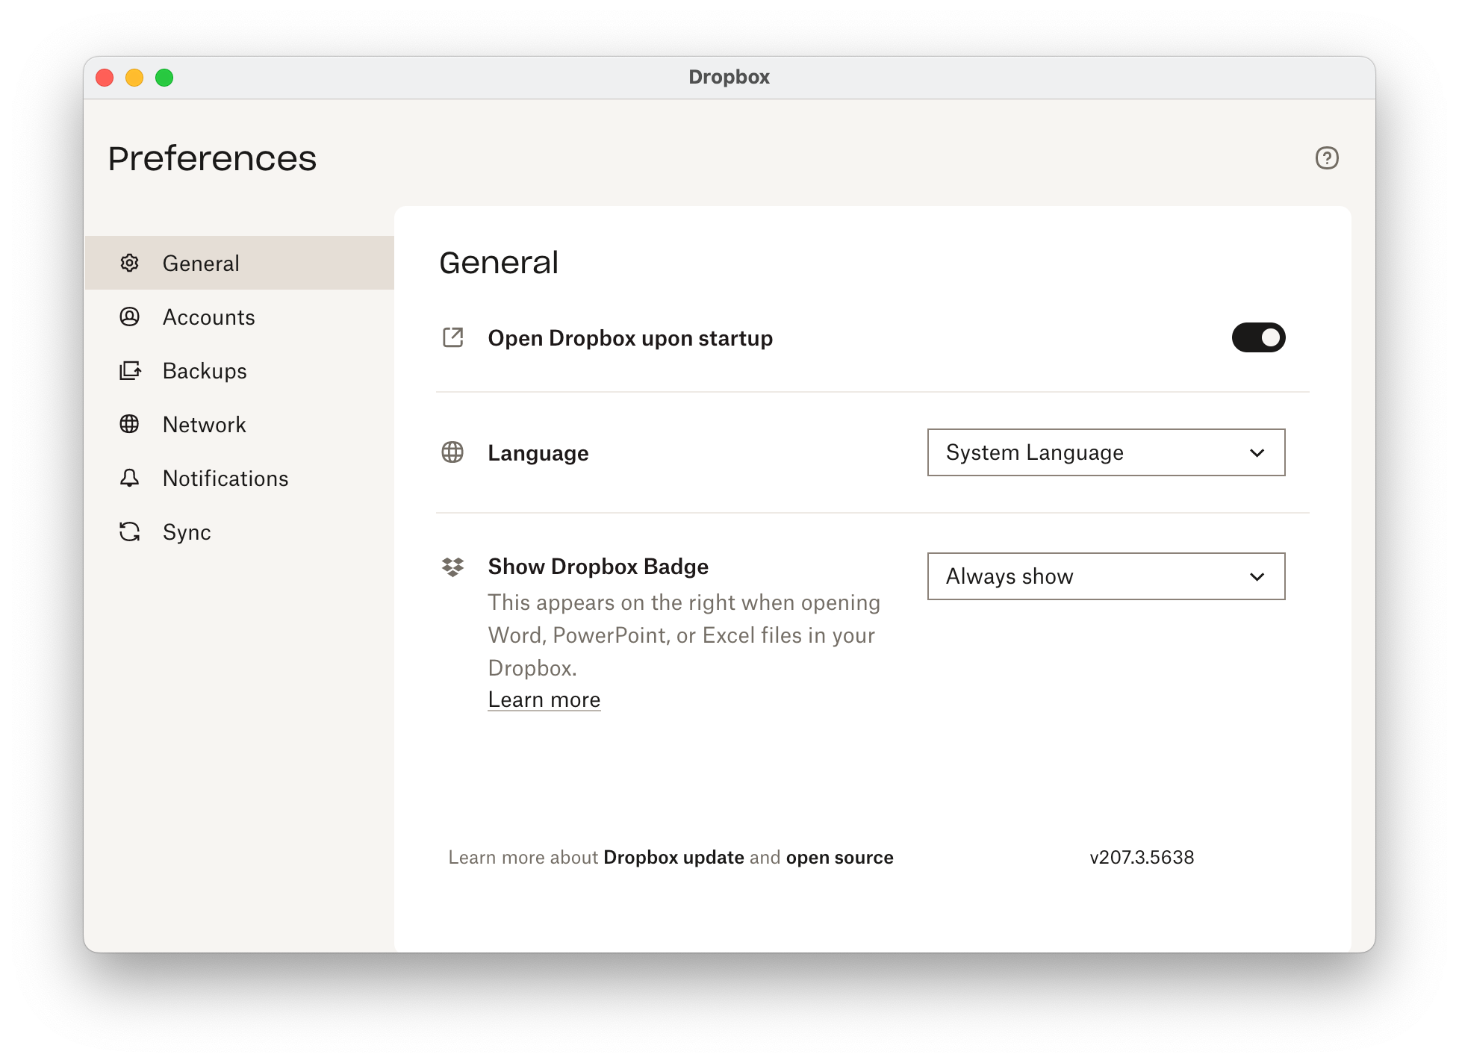This screenshot has height=1063, width=1459.
Task: Click the Dropbox logo beside Show Dropbox Badge
Action: pyautogui.click(x=452, y=567)
